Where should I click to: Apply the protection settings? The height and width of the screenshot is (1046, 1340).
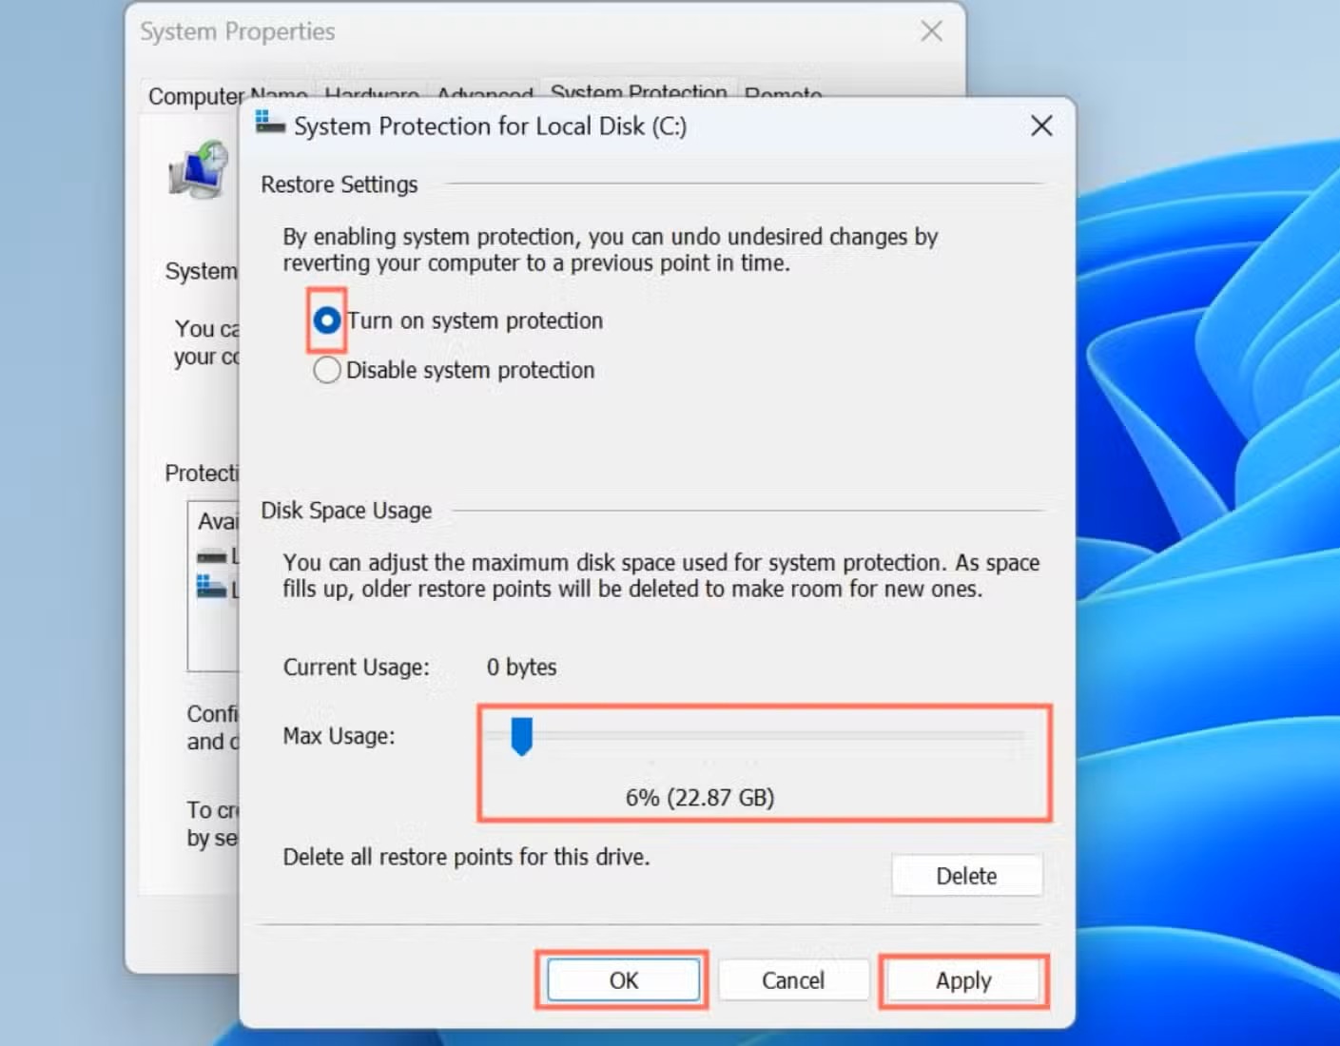pos(963,979)
